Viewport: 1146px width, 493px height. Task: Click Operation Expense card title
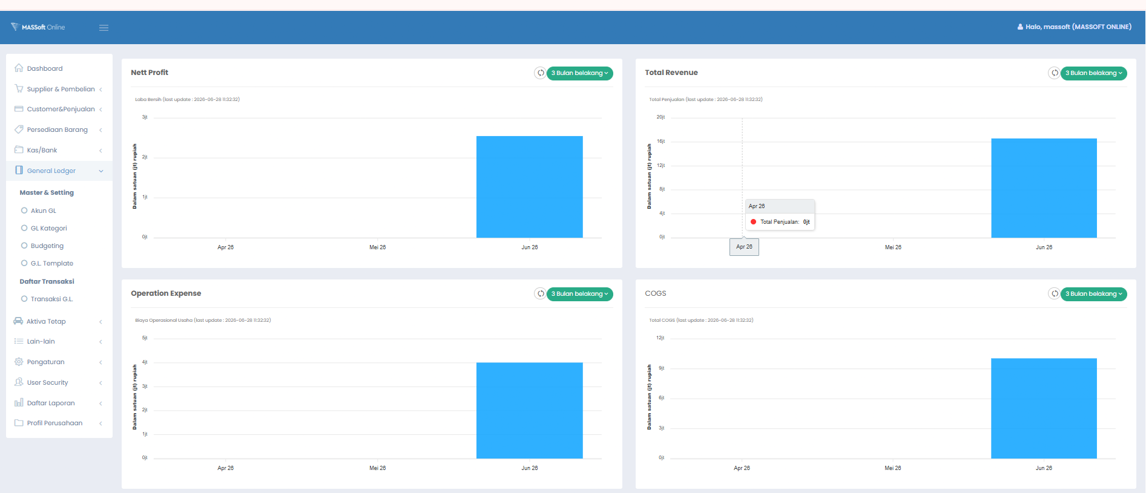[166, 293]
